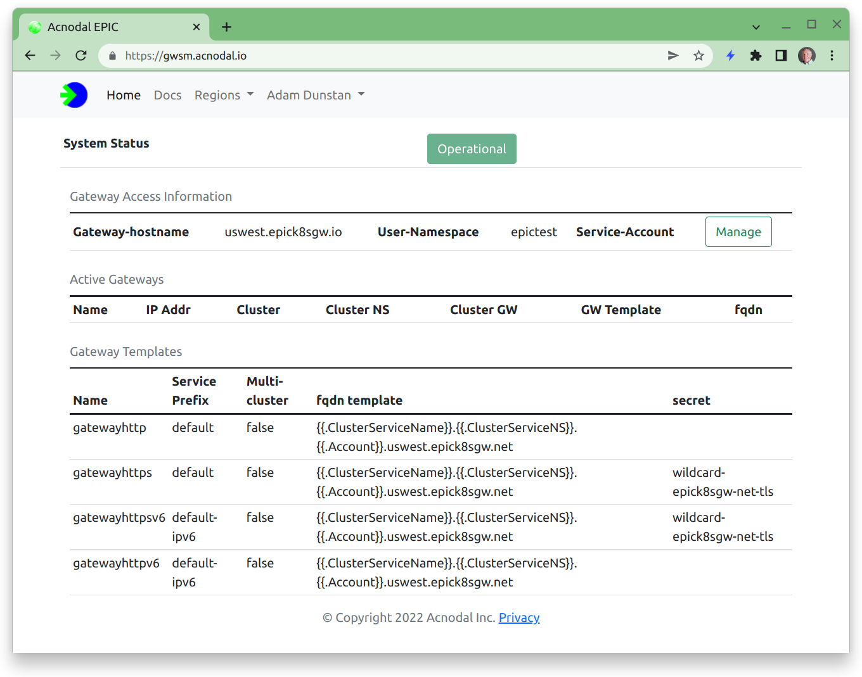Close the Acnodal EPIC tab
Screen dimensions: 862x677
(x=196, y=27)
